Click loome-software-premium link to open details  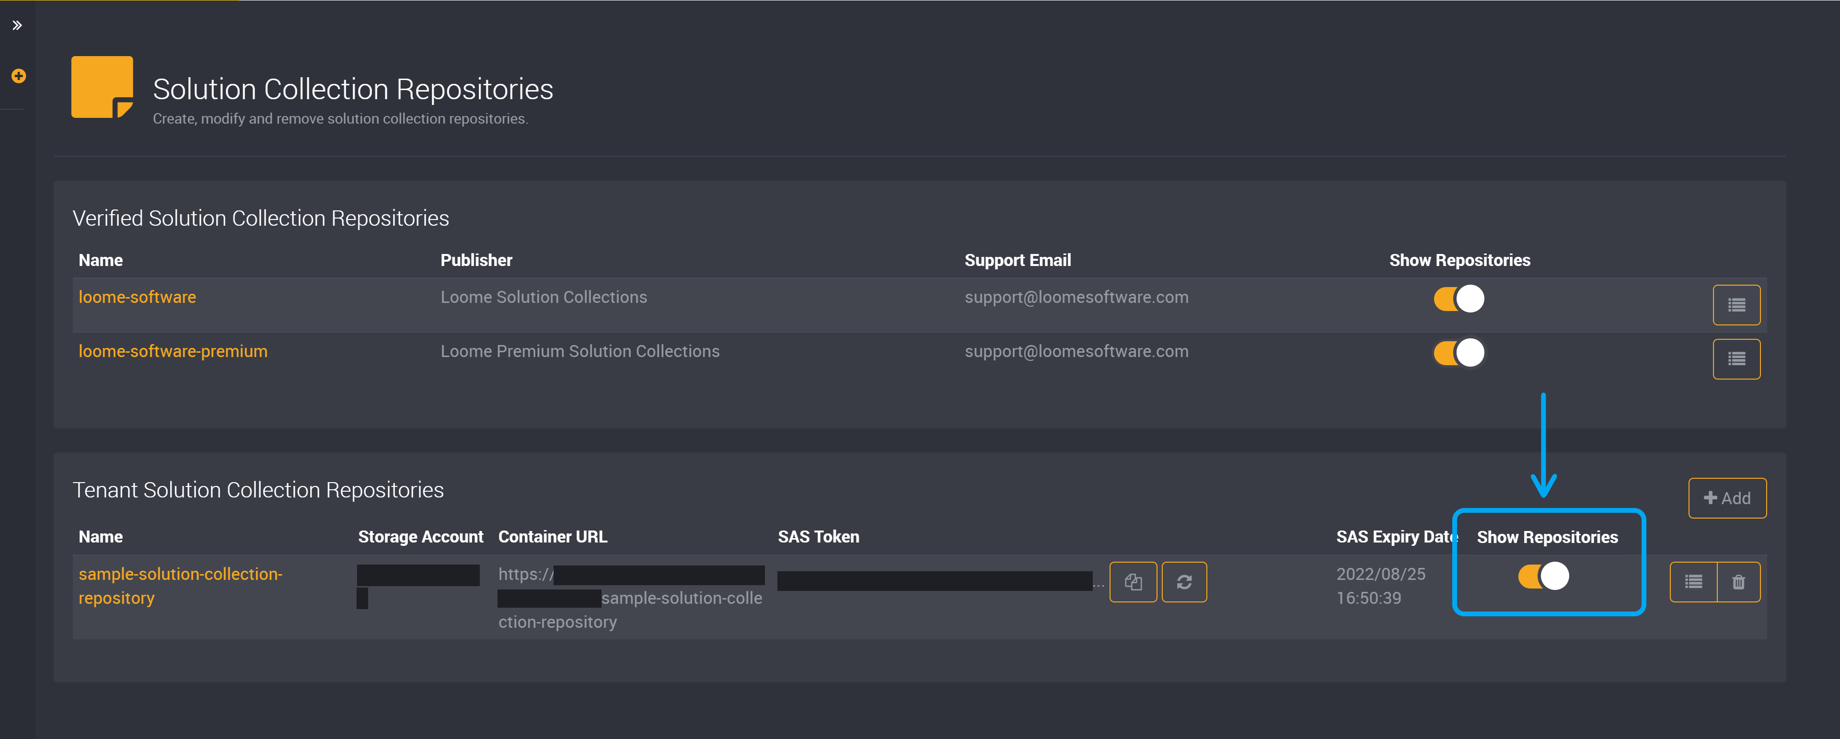(x=174, y=351)
